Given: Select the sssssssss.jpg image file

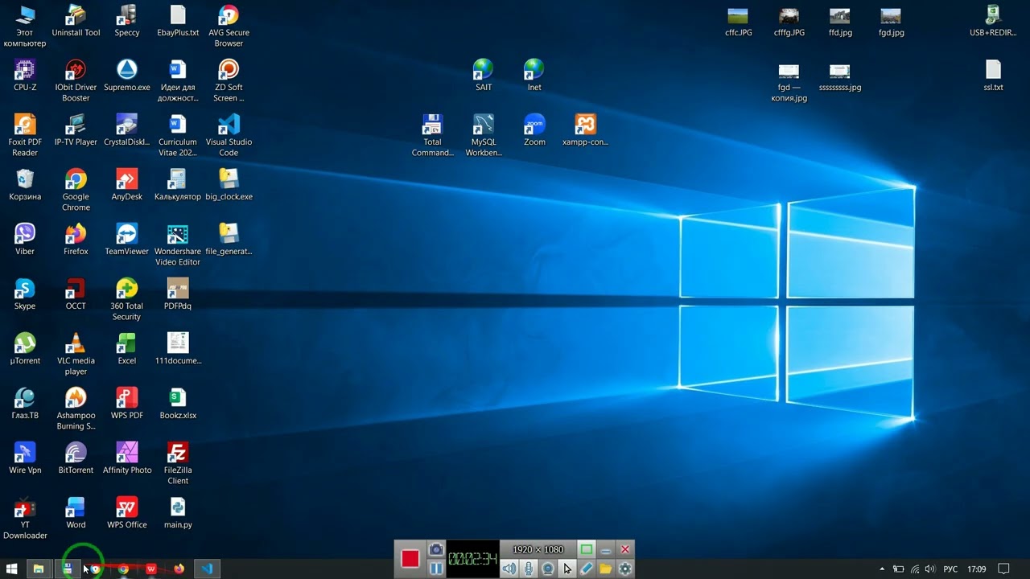Looking at the screenshot, I should (x=840, y=77).
